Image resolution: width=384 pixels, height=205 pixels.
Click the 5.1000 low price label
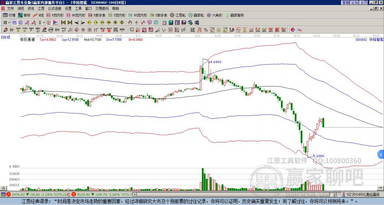click(319, 156)
